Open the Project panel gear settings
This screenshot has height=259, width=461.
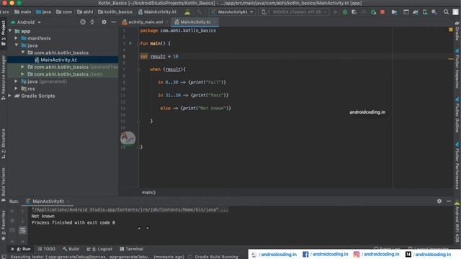104,22
